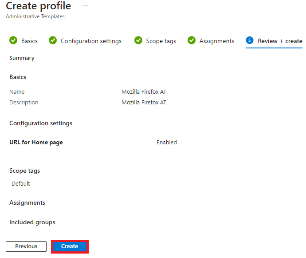Select the Name value Mozilla Firefox AT
Image resolution: width=306 pixels, height=258 pixels.
144,91
